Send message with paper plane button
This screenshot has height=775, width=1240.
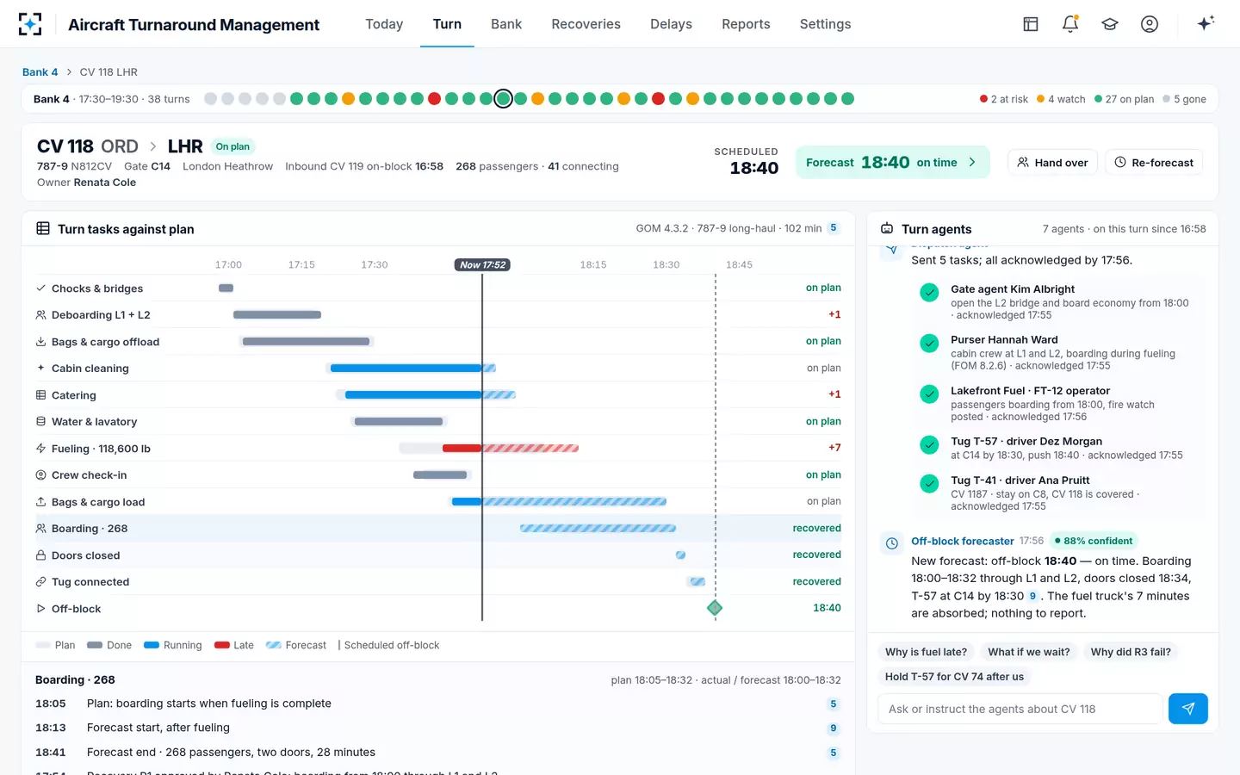click(1188, 709)
